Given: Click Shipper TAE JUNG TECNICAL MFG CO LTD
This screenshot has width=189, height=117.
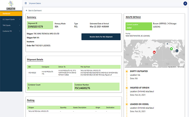Looking at the screenshot, I should click(43, 34).
